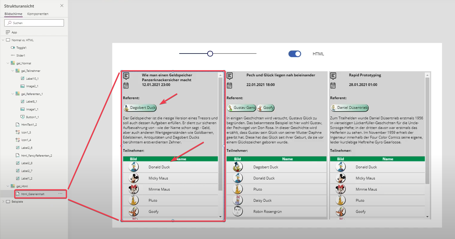Collapse the gal_Referenten_1 gallery node

[x=13, y=94]
